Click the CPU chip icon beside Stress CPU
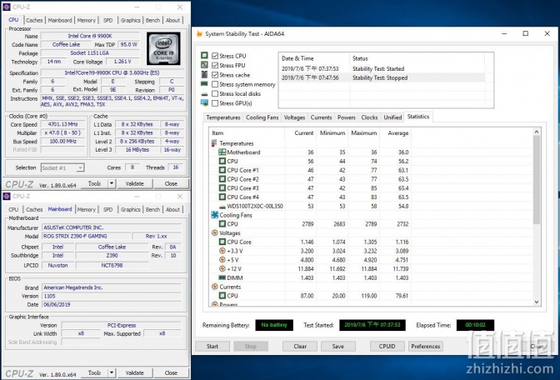560x380 pixels. coord(204,55)
